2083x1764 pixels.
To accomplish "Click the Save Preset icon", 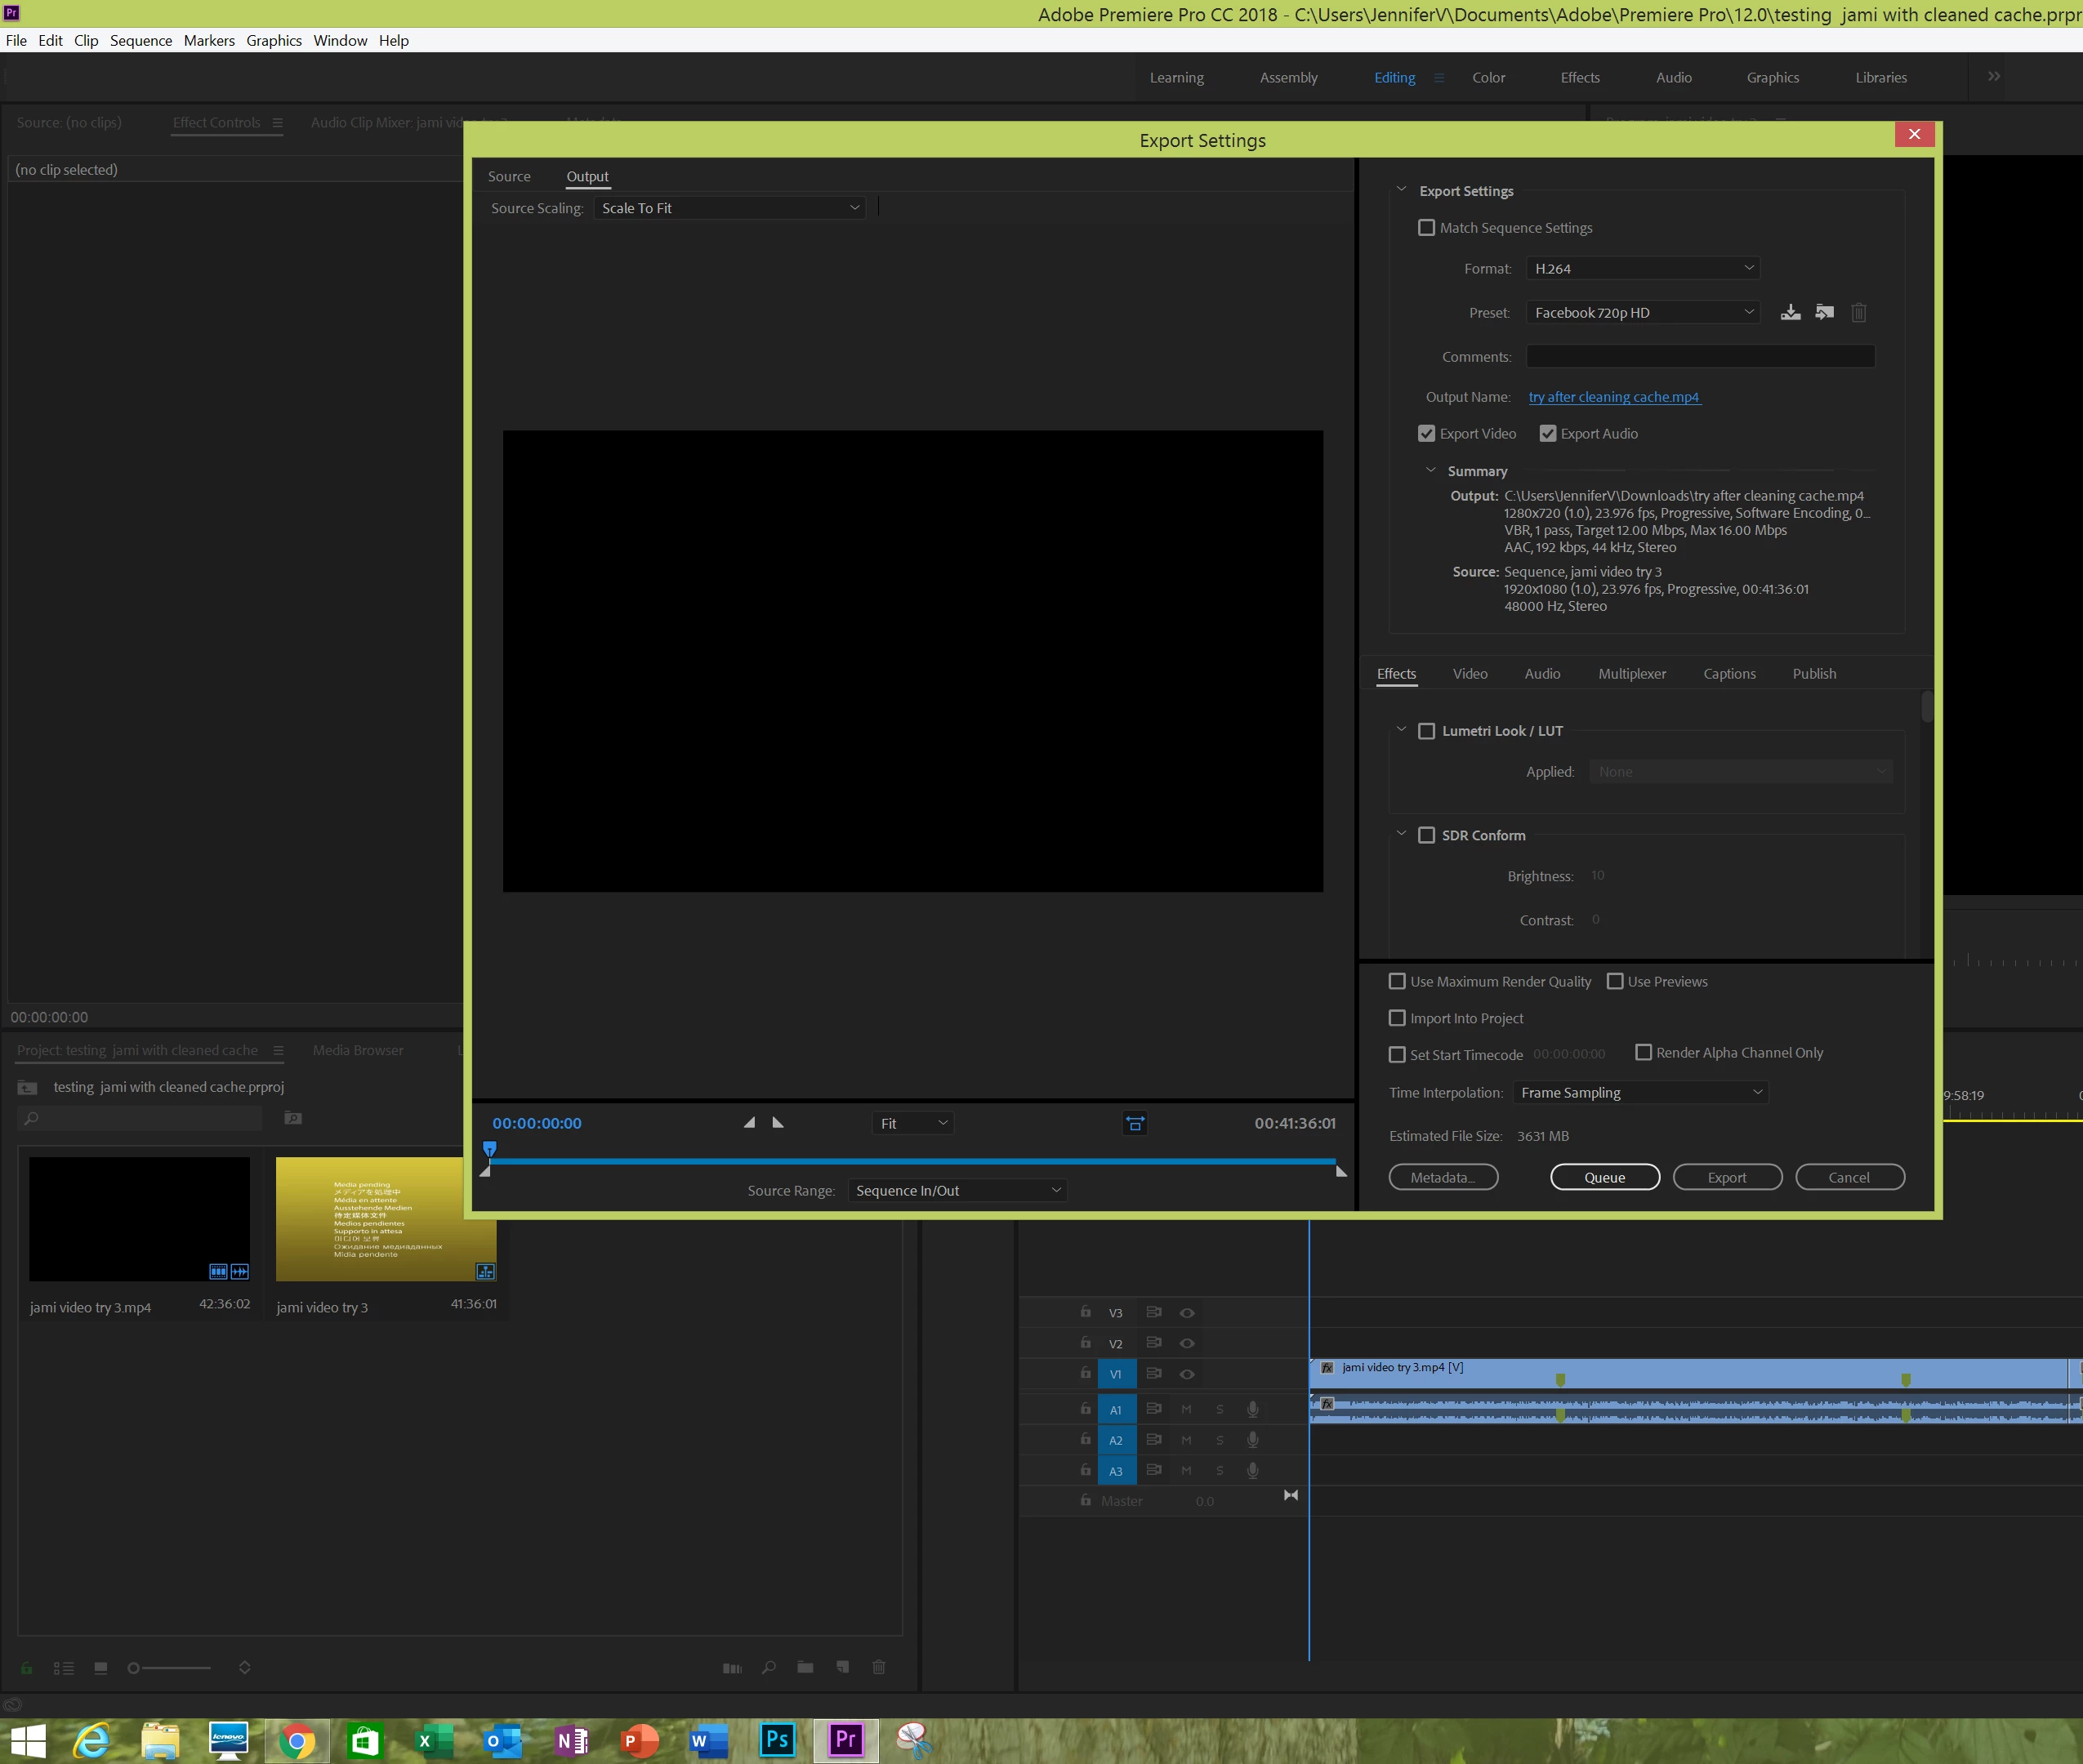I will click(x=1790, y=312).
